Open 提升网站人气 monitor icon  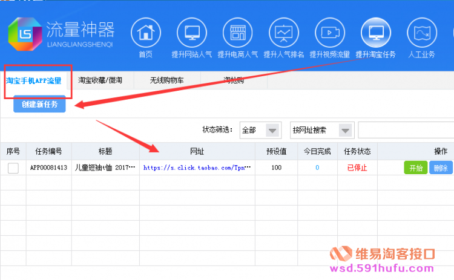click(x=192, y=33)
